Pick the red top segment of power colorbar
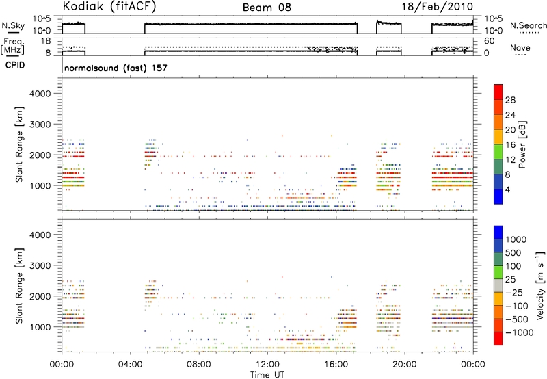The image size is (547, 379). point(498,92)
